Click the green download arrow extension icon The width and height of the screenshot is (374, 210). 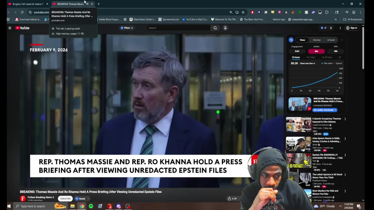tap(299, 12)
